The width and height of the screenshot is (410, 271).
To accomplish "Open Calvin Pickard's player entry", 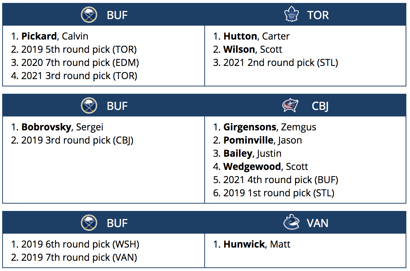I will coord(55,36).
